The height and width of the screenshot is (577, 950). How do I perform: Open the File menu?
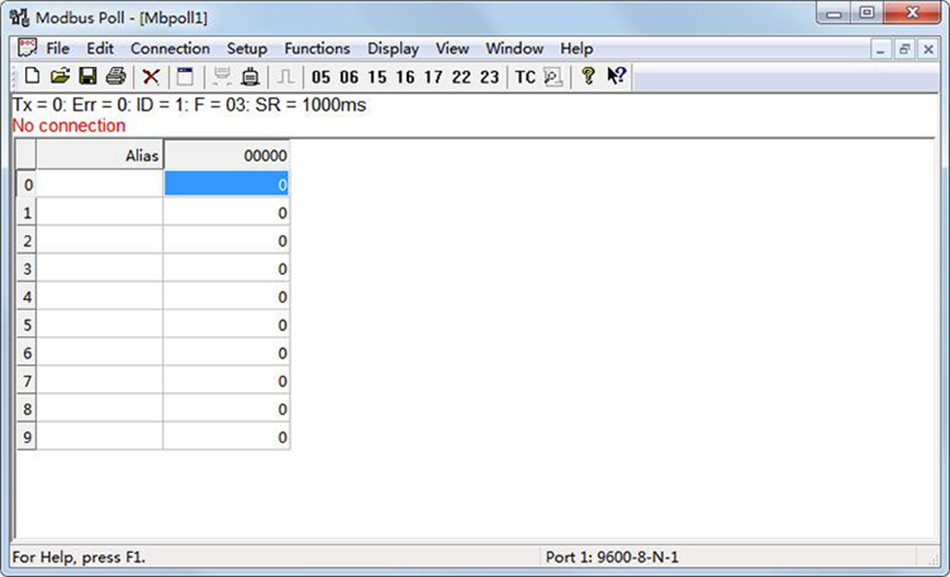(58, 49)
